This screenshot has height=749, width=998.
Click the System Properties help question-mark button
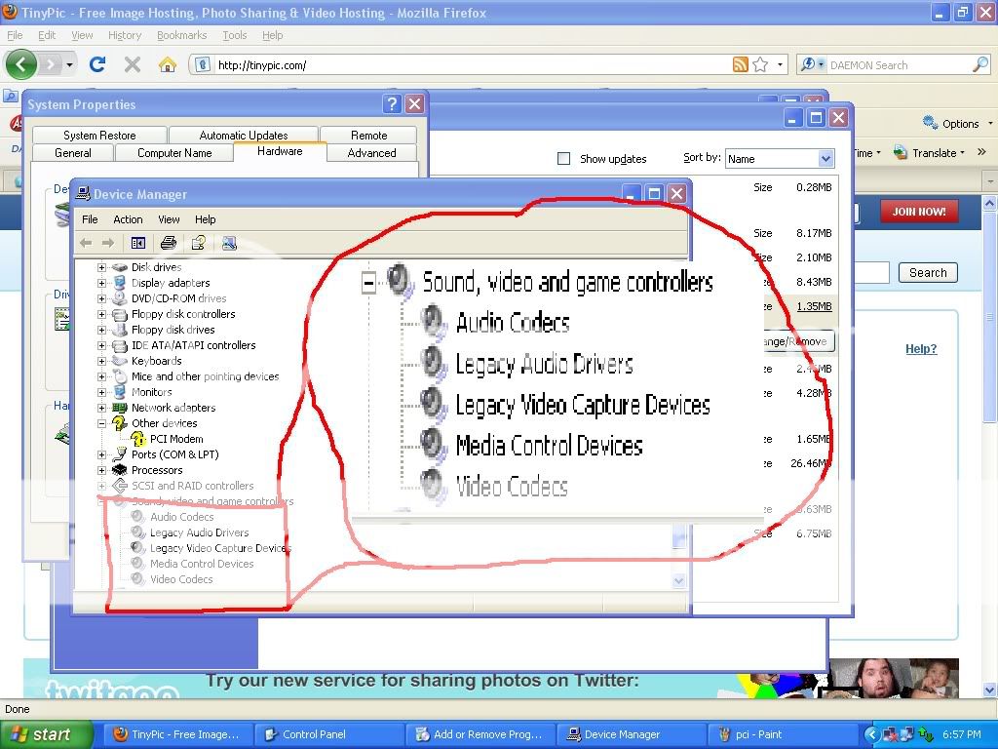click(x=392, y=103)
